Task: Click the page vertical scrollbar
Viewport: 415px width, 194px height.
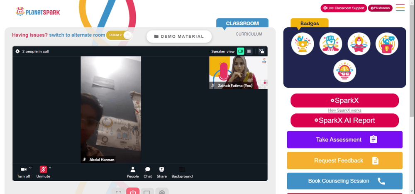Action: coord(412,61)
